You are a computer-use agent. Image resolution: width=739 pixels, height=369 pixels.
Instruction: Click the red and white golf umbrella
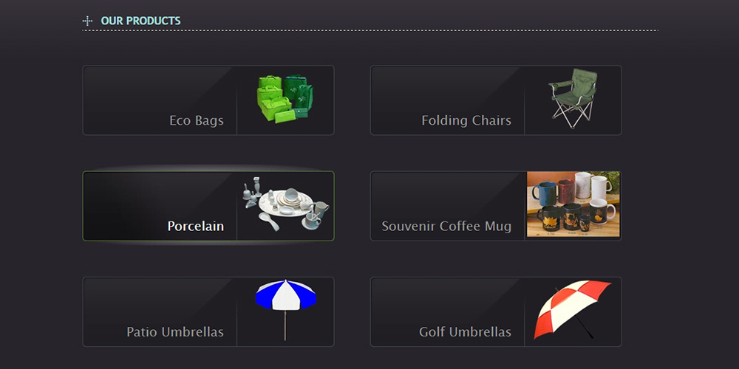[x=572, y=310]
